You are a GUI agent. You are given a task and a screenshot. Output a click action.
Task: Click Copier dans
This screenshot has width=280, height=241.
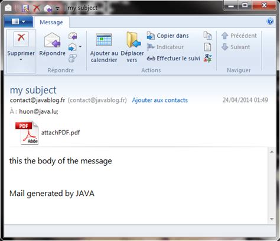coord(168,36)
